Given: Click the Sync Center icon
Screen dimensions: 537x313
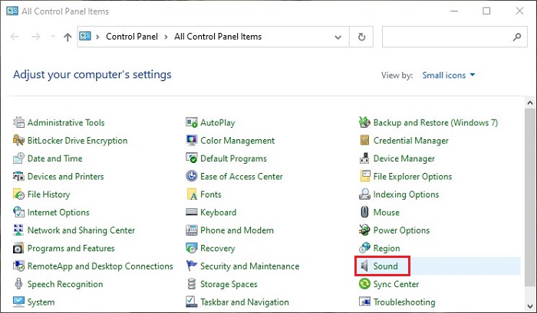Looking at the screenshot, I should [364, 284].
